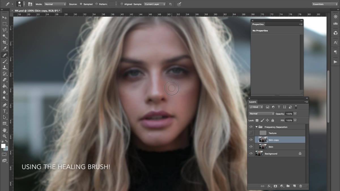
Task: Select the Eraser tool
Action: point(5,80)
